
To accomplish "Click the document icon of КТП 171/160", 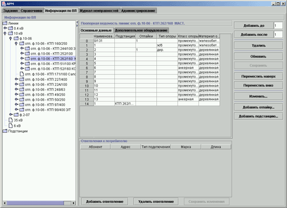I will (x=22, y=74).
